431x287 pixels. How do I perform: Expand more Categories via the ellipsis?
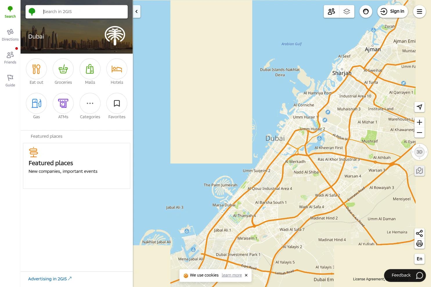click(90, 103)
